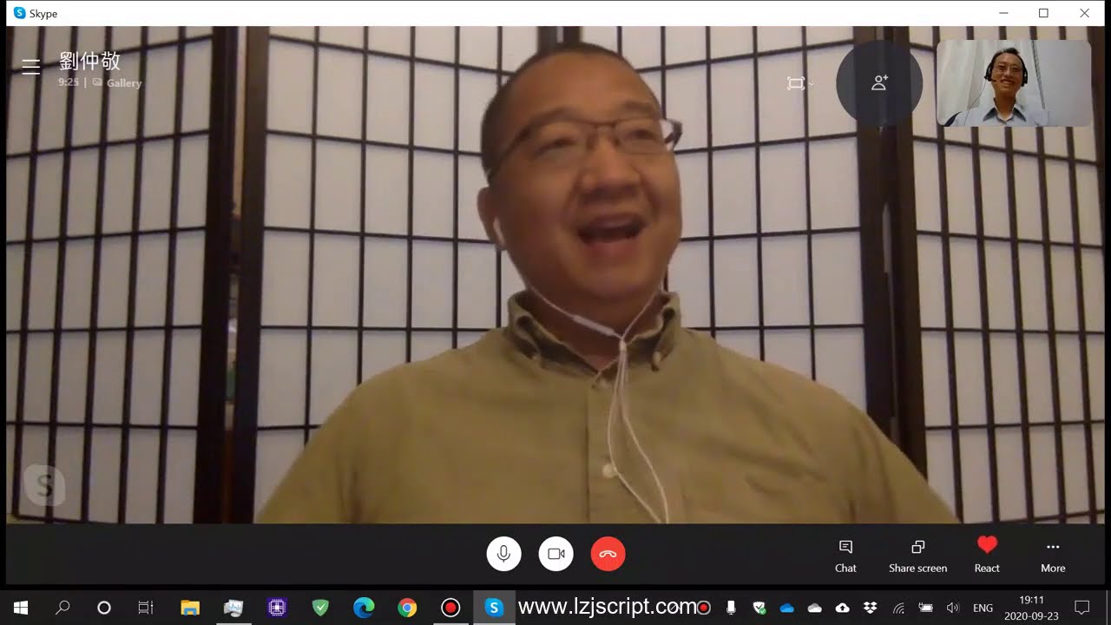This screenshot has width=1111, height=625.
Task: Open Windows Security from the tray shield
Action: [759, 608]
